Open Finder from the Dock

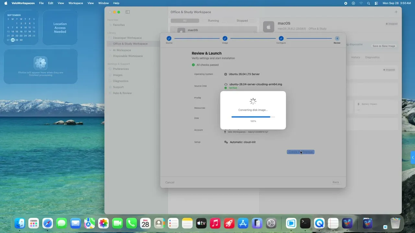pyautogui.click(x=20, y=223)
